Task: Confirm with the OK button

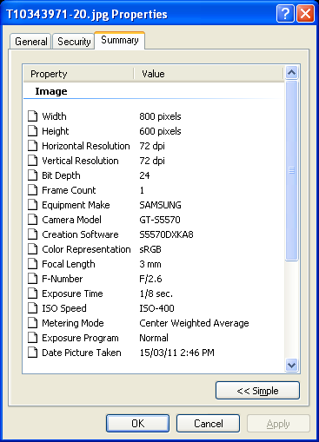Action: click(x=137, y=424)
